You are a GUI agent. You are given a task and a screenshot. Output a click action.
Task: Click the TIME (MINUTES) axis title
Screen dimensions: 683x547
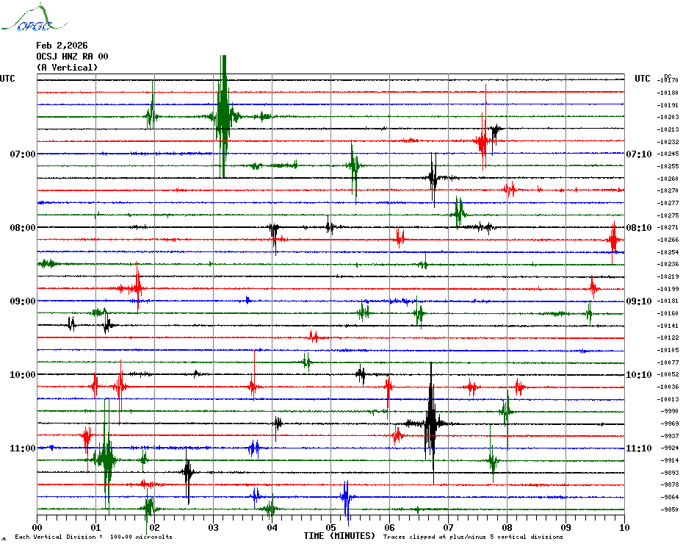coord(339,536)
